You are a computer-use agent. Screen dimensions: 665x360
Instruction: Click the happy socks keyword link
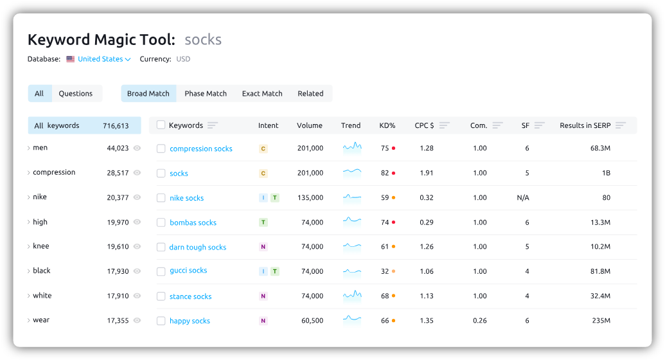coord(190,321)
